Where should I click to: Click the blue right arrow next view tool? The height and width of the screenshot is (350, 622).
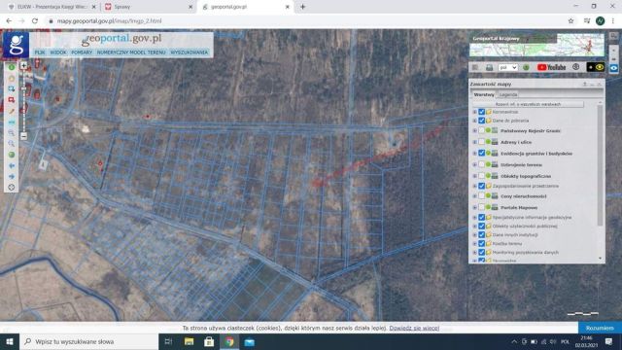[12, 176]
